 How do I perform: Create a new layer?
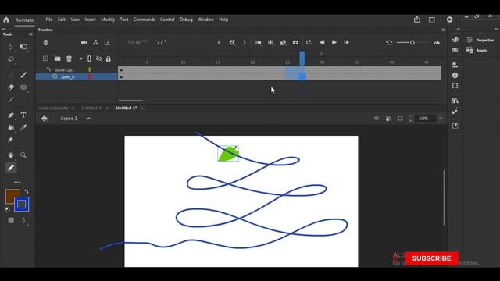click(x=45, y=59)
